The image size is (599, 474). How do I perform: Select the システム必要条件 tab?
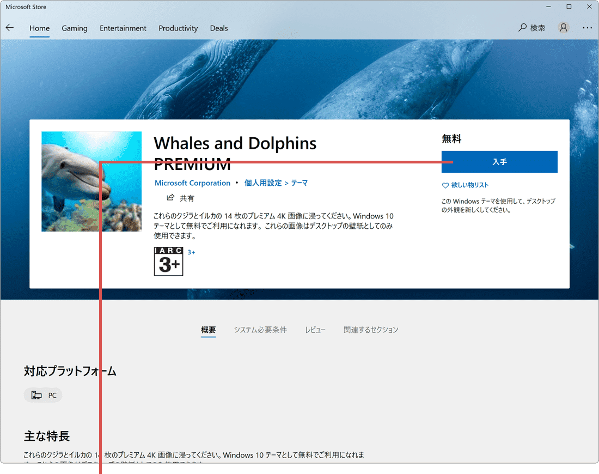[260, 330]
